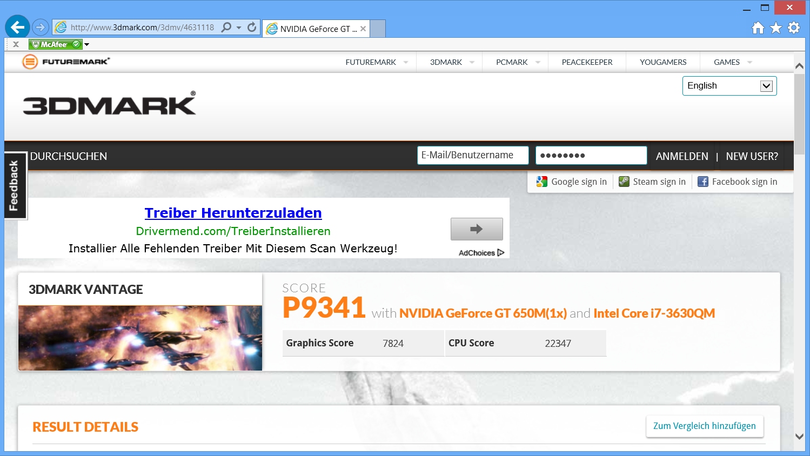Click the search magnifier in address bar
The image size is (810, 456).
point(226,27)
